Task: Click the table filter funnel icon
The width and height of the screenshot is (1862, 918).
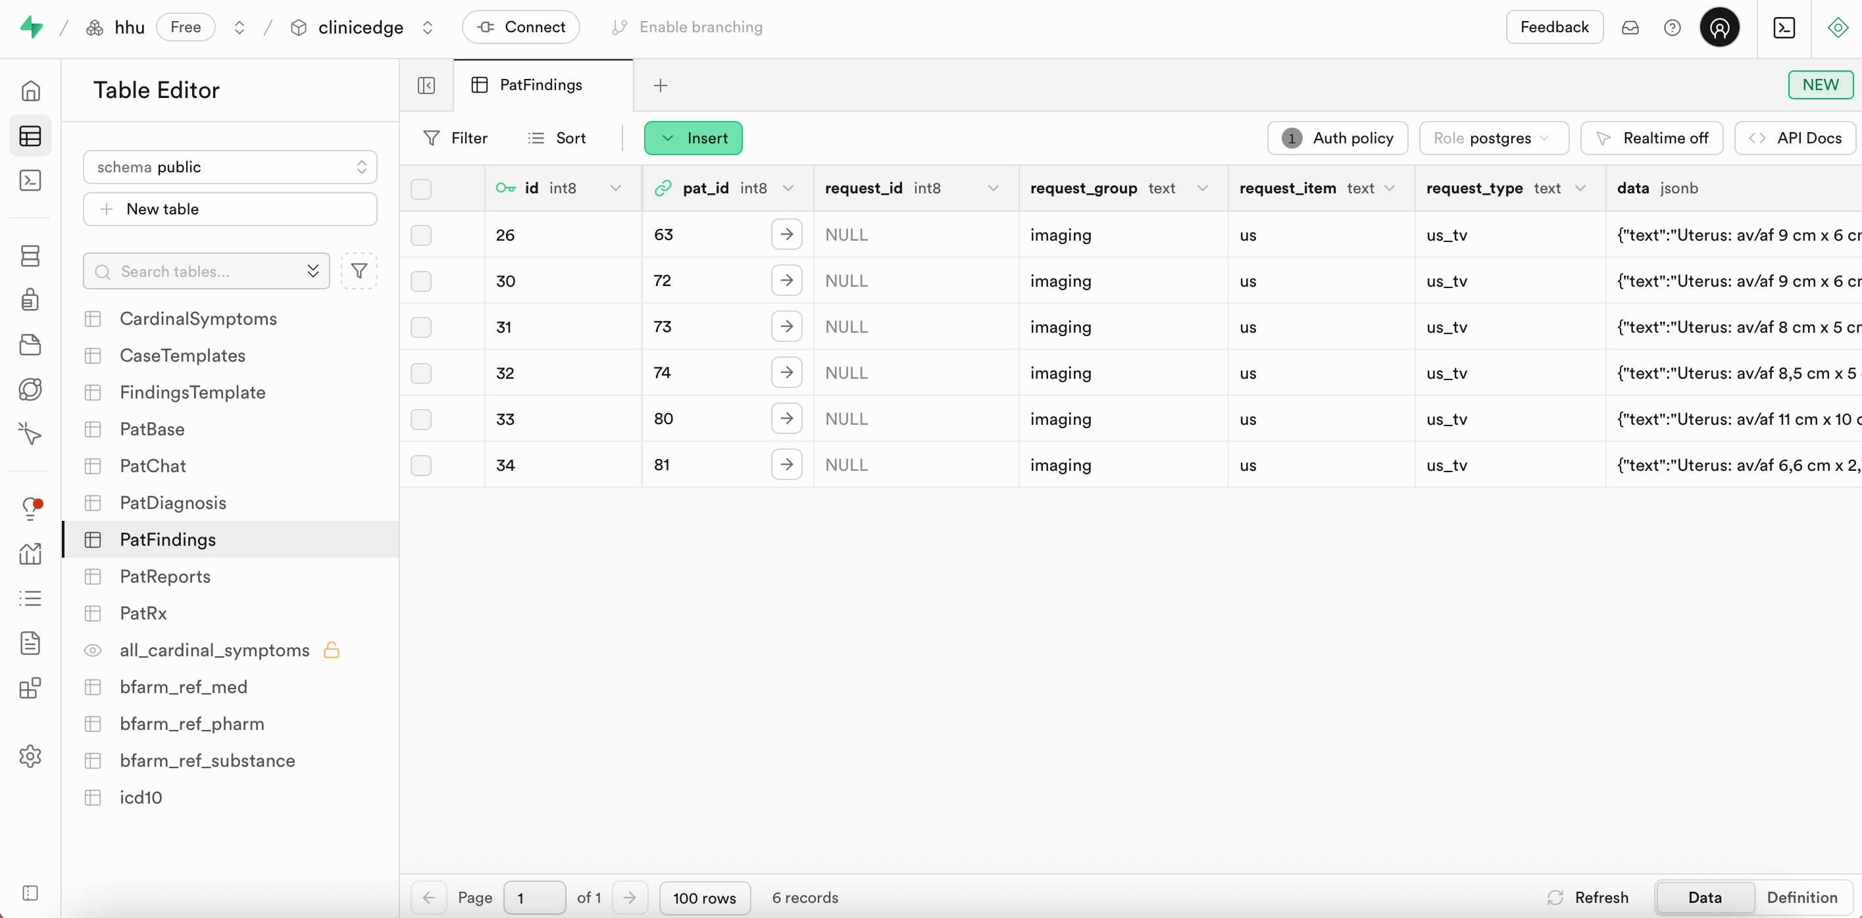Action: click(x=359, y=271)
